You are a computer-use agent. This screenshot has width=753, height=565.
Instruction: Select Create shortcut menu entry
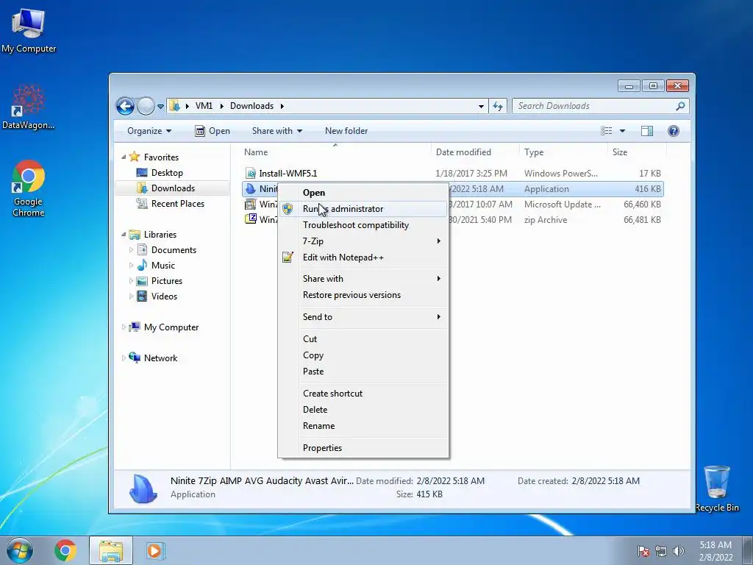363,394
